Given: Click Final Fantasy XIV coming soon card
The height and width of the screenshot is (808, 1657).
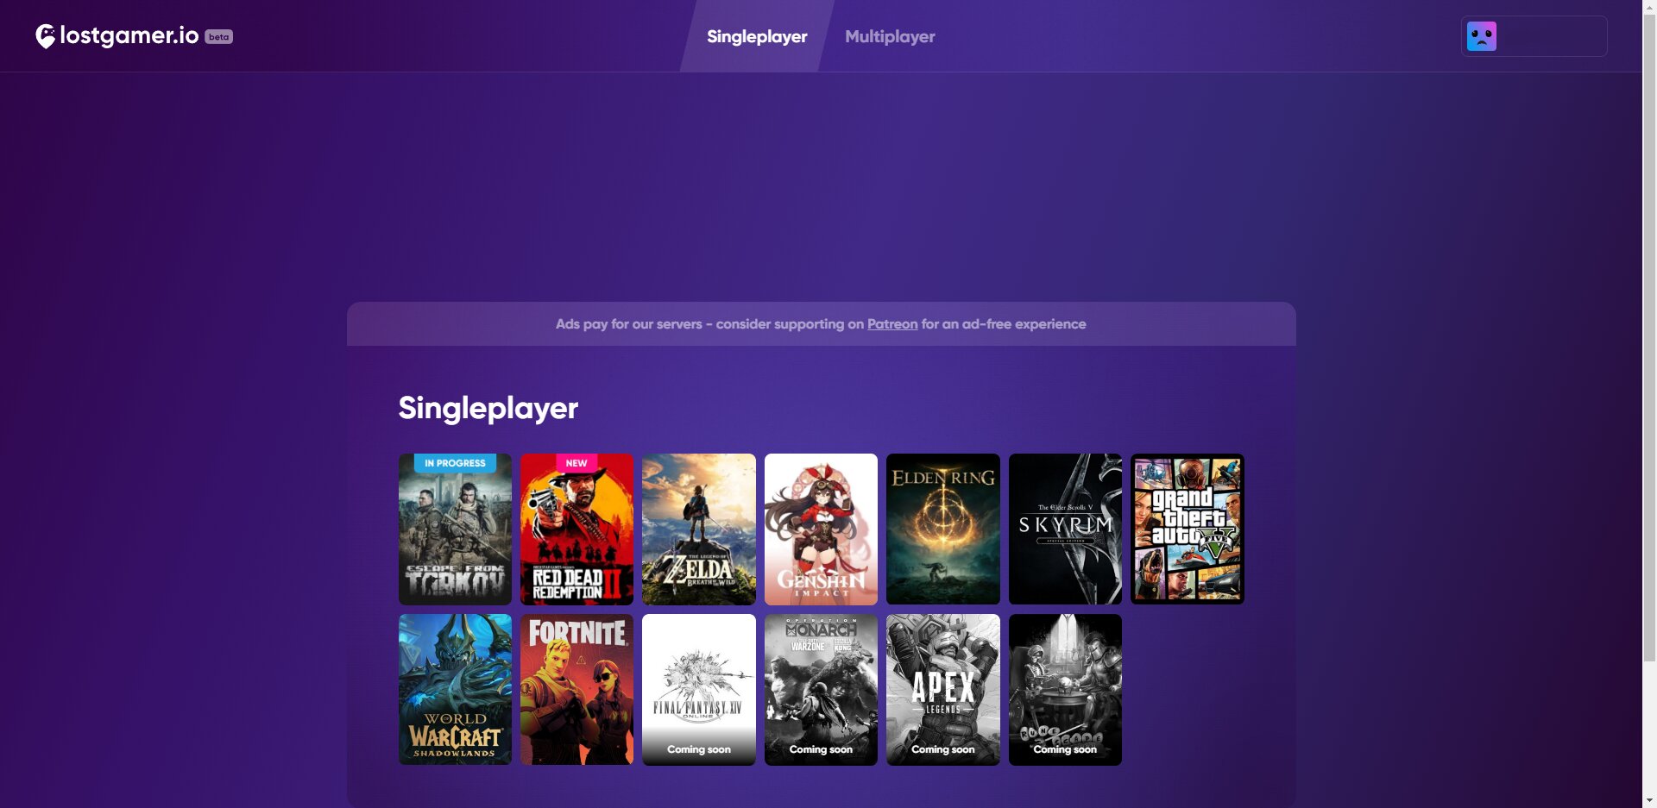Looking at the screenshot, I should tap(699, 689).
